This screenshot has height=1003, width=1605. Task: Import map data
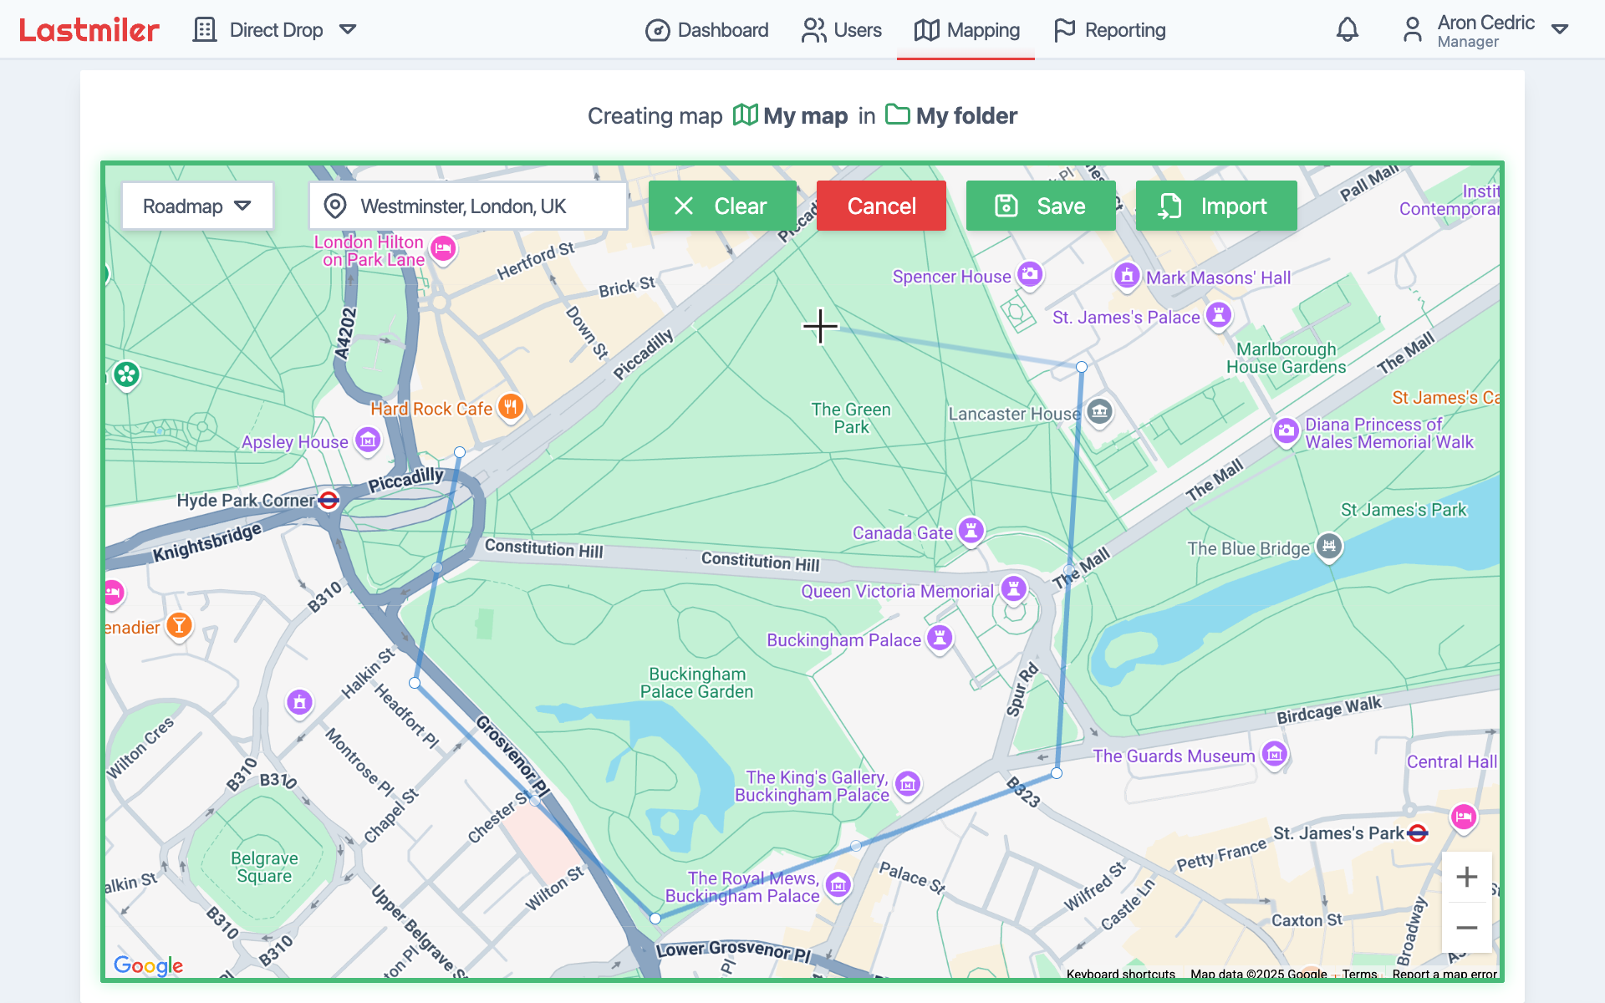point(1216,206)
